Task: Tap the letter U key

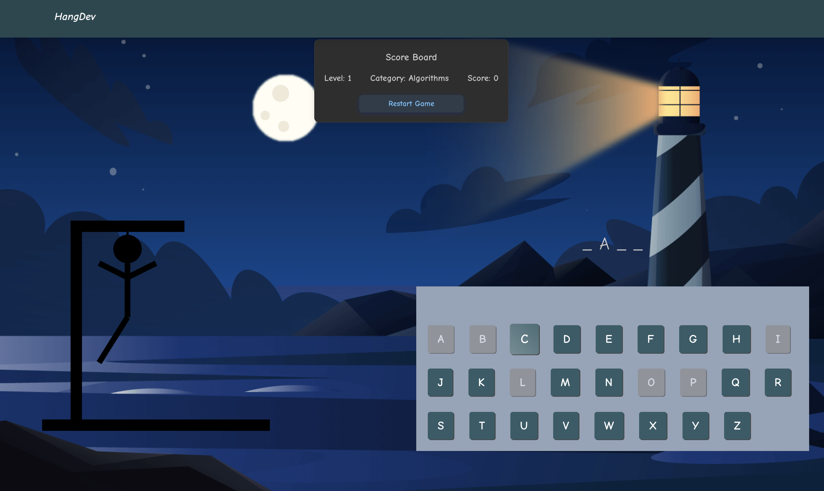Action: click(x=524, y=426)
